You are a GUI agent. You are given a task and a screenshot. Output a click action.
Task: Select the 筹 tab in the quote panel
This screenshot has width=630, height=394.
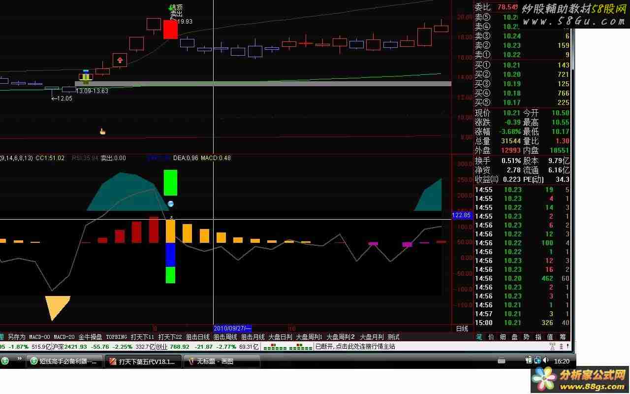563,337
